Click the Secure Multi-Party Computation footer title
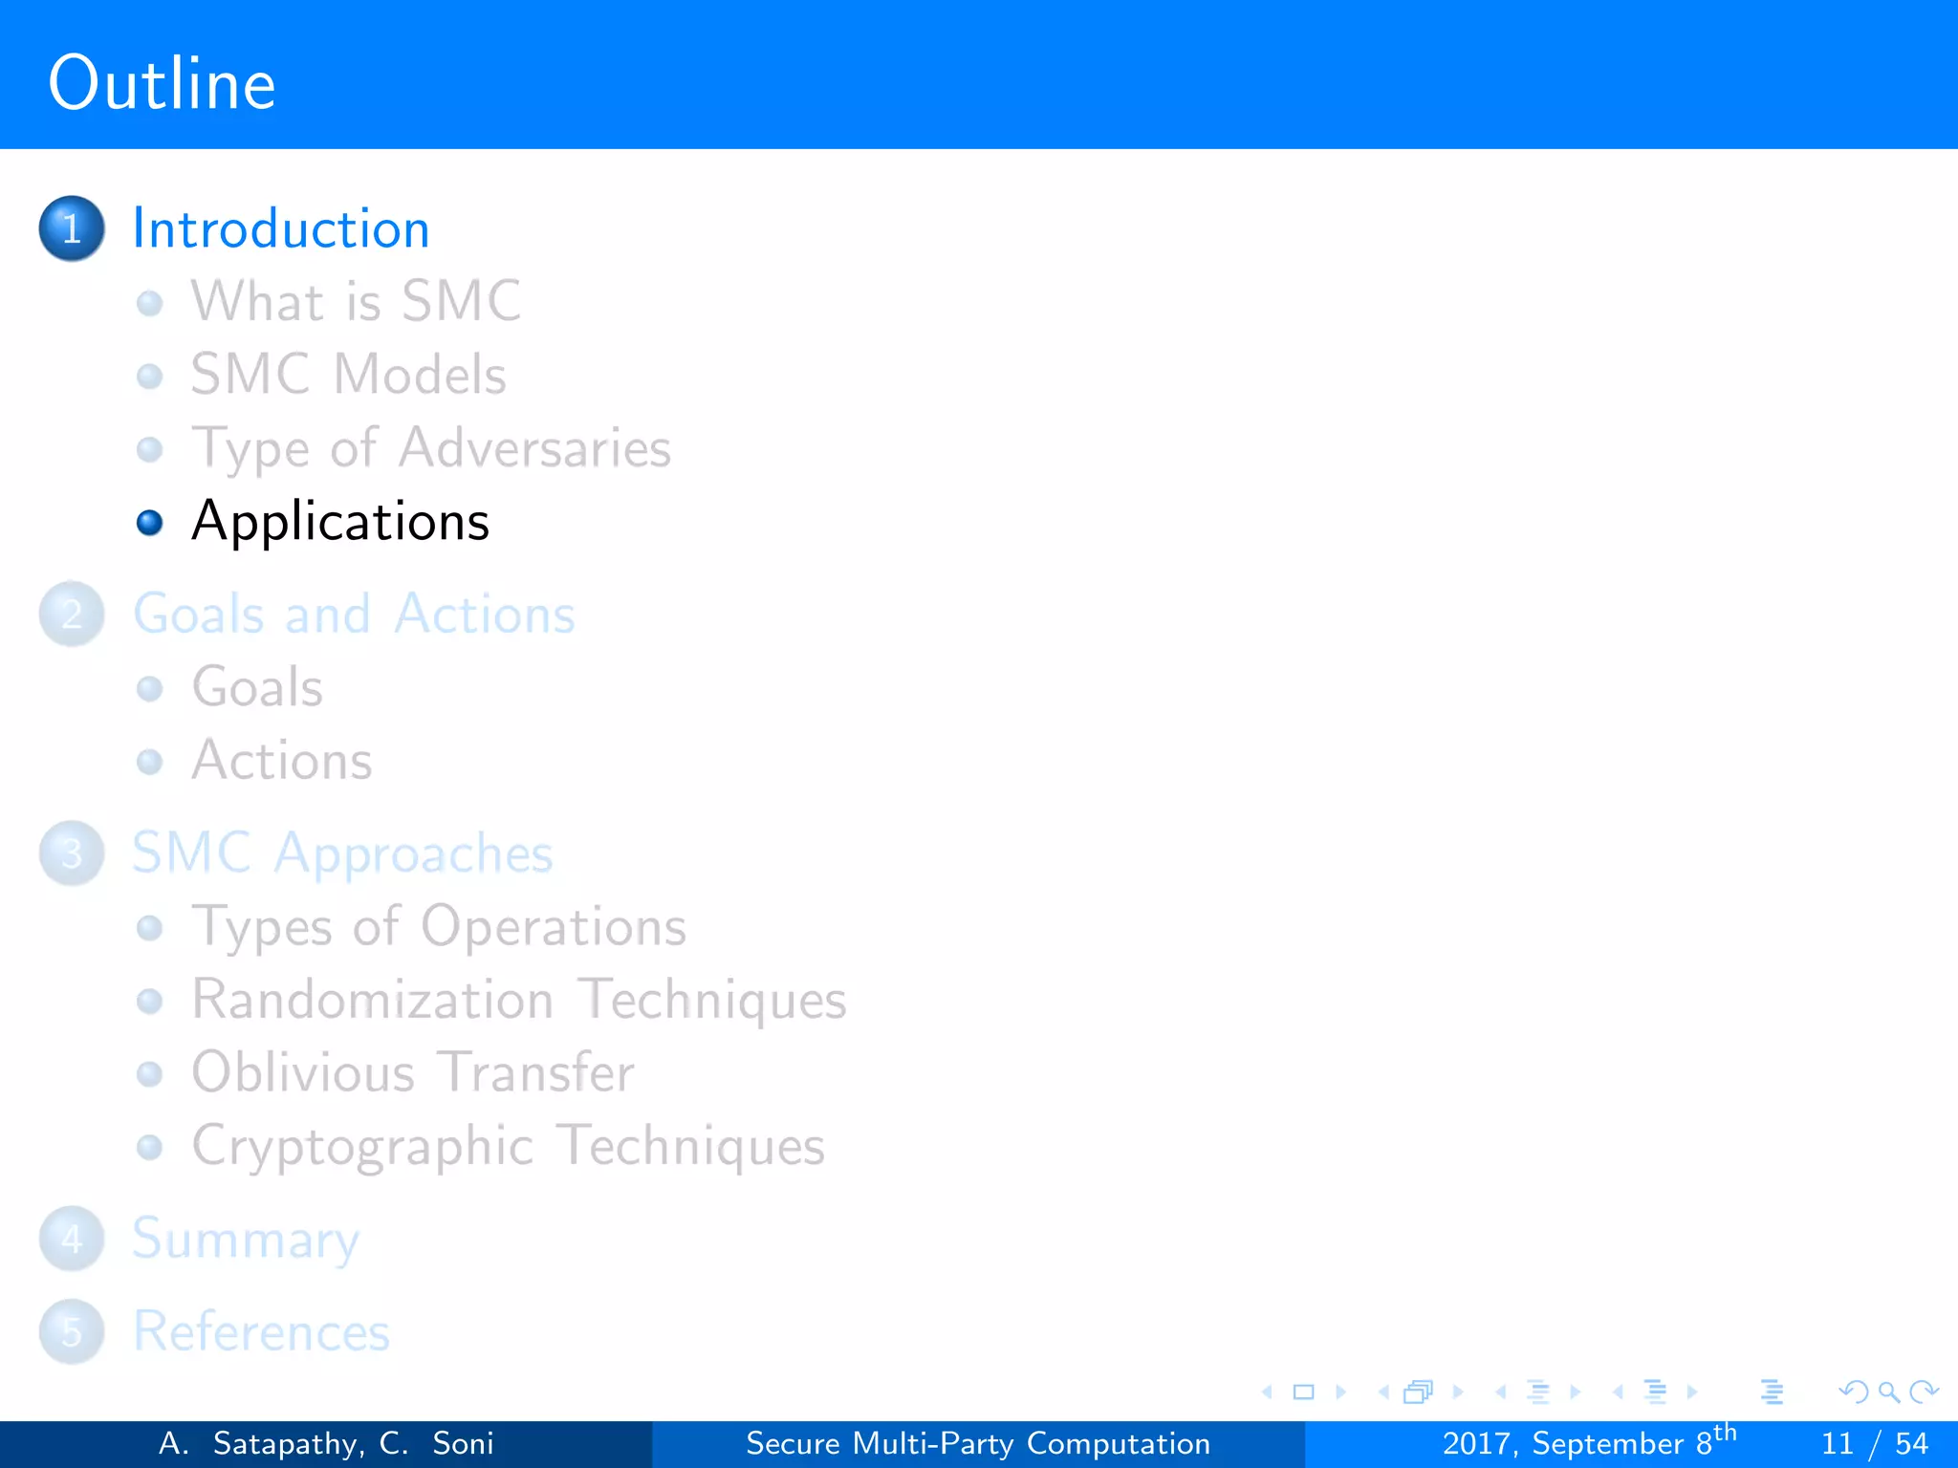 tap(977, 1443)
